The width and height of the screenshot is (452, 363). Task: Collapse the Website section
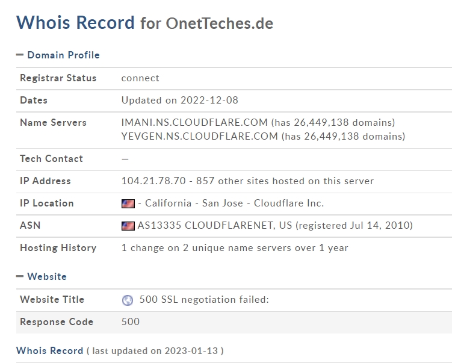[x=20, y=276]
